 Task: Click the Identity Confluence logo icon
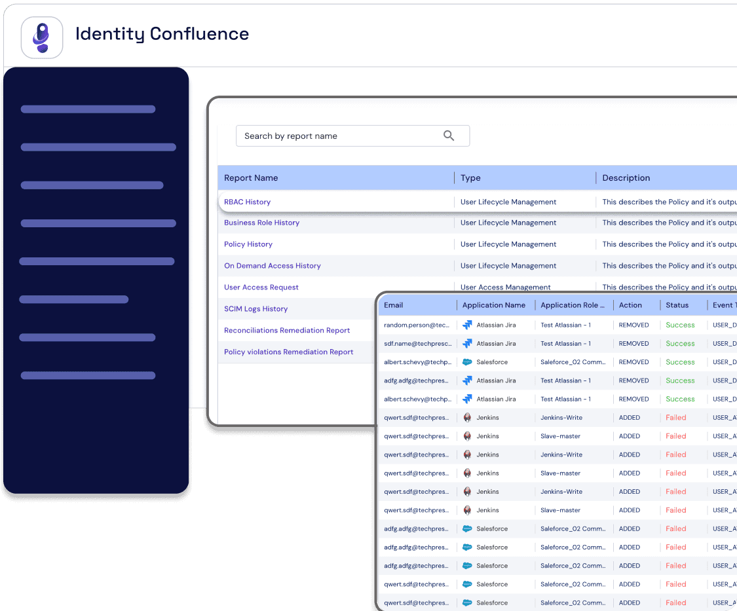click(x=42, y=37)
